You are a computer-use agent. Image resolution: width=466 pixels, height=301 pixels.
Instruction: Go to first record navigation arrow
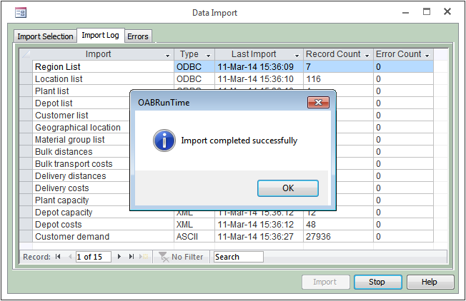click(x=58, y=257)
